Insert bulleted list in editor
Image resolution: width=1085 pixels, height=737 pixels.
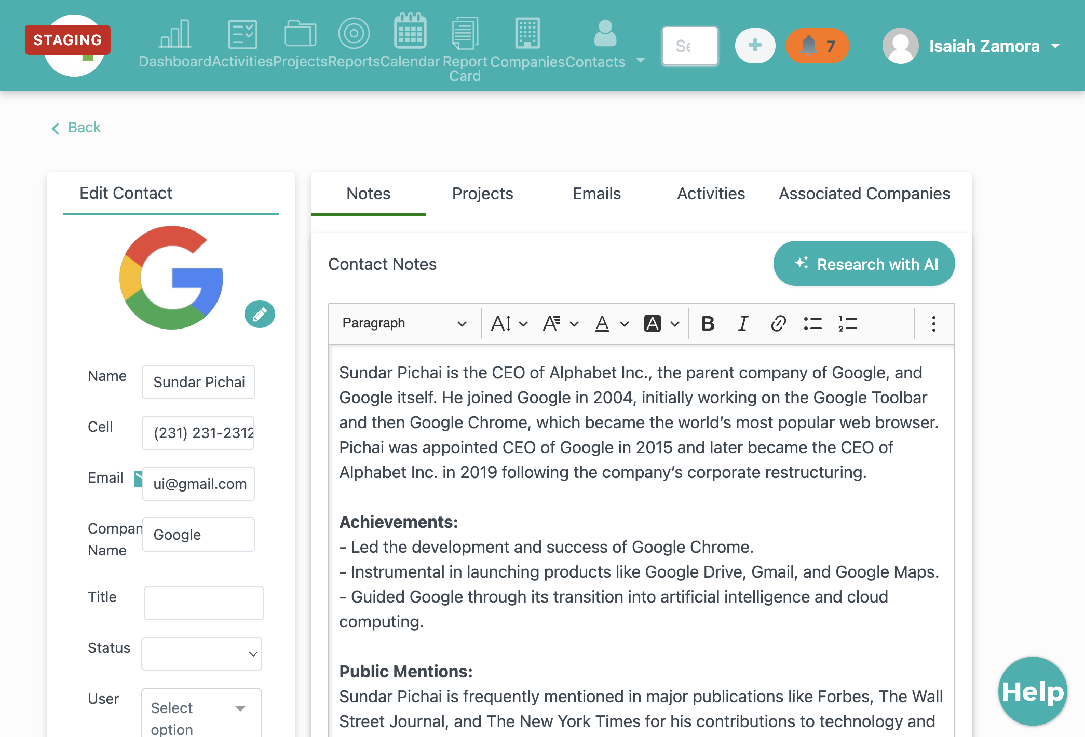point(812,323)
